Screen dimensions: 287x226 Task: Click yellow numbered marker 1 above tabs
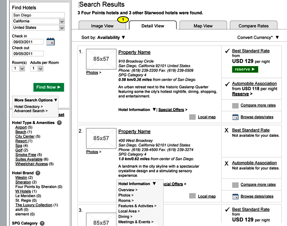click(x=122, y=19)
